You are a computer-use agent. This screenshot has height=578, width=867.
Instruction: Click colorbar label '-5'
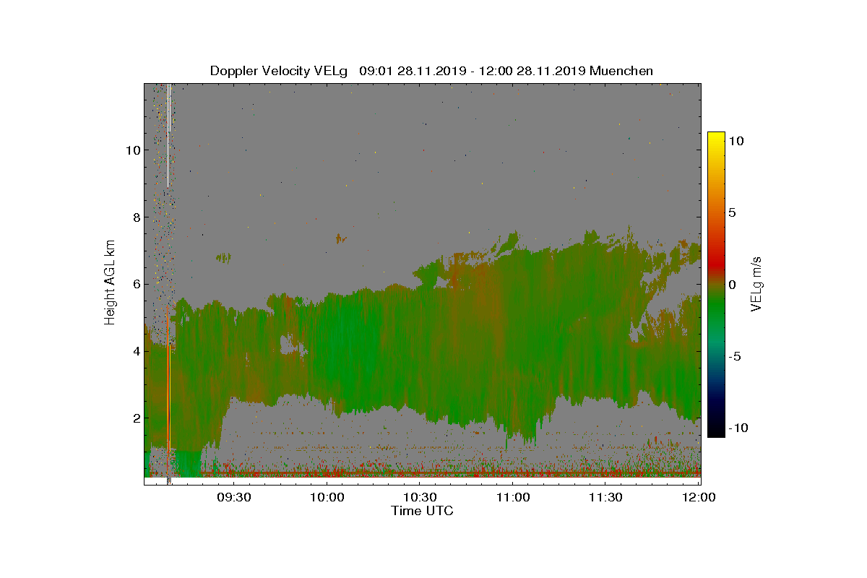click(x=733, y=356)
